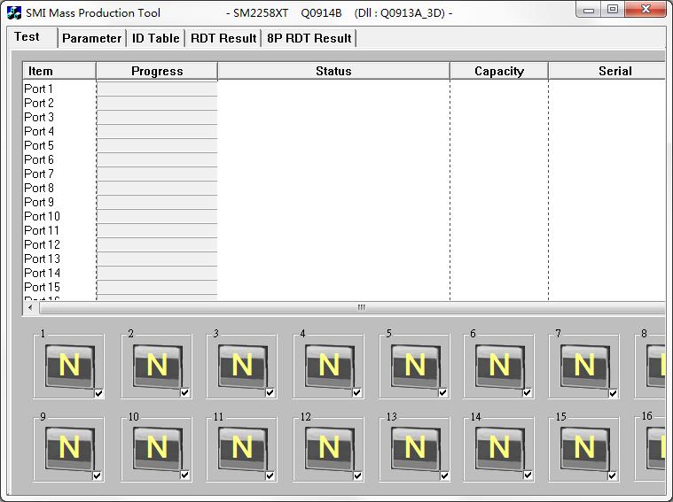Select the port 5 drive icon
The image size is (673, 502).
click(x=414, y=365)
